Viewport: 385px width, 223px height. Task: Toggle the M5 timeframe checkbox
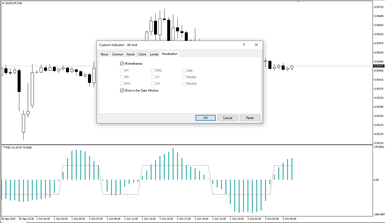[122, 77]
